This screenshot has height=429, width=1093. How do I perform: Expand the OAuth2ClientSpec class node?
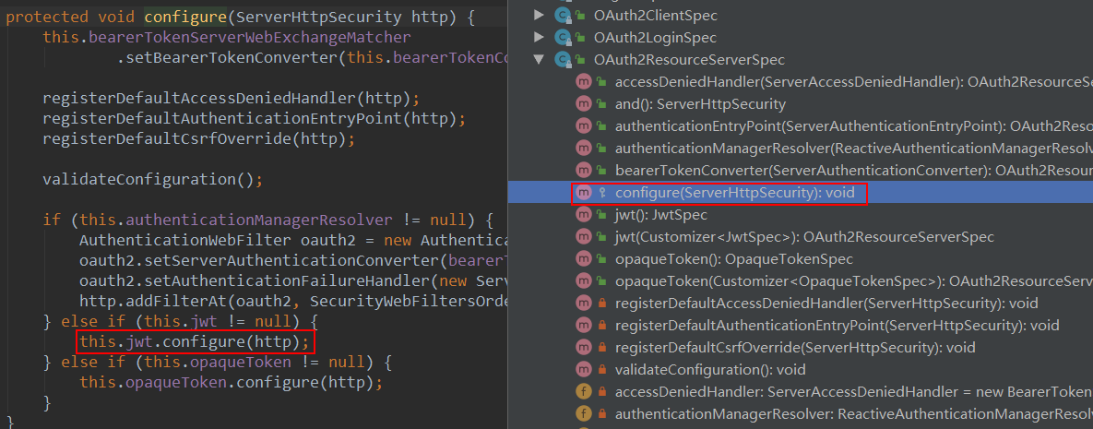(538, 15)
